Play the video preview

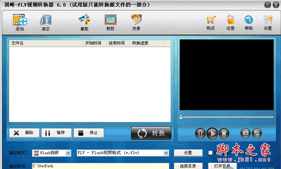(212, 133)
